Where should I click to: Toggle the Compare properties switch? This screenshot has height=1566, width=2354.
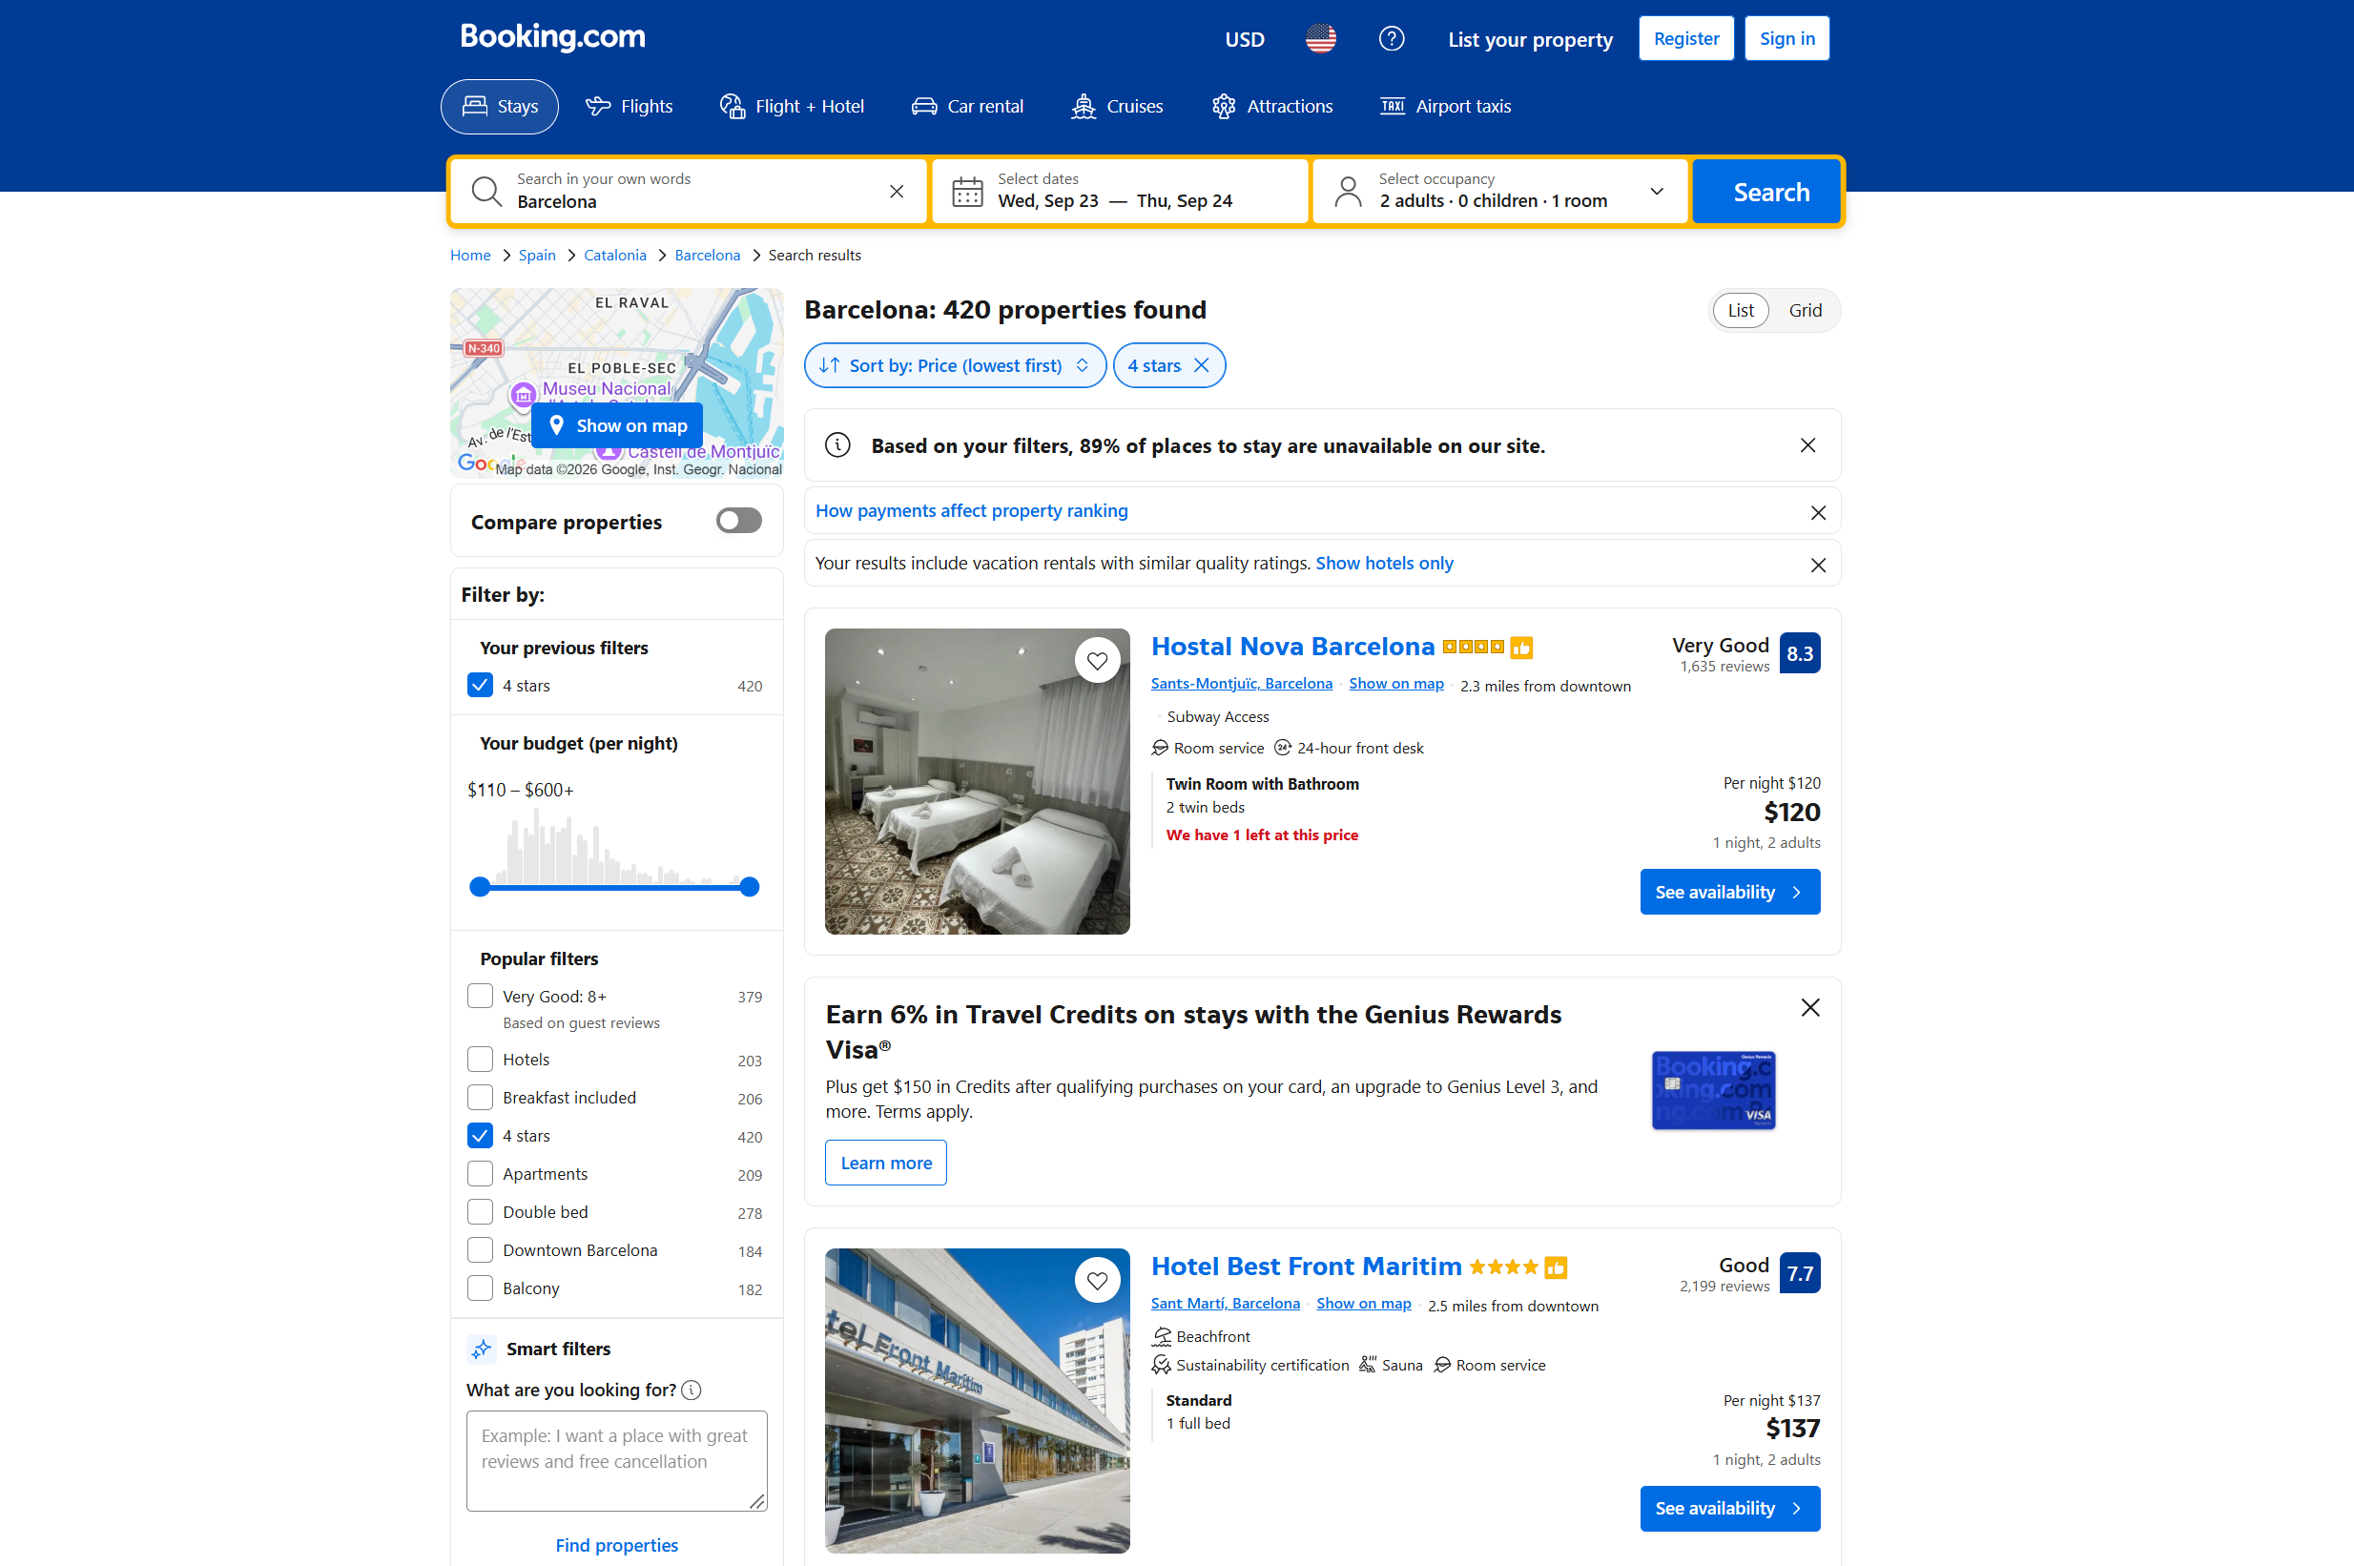pos(738,522)
